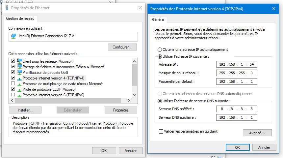Check Valider les paramètres en quittant

point(161,131)
